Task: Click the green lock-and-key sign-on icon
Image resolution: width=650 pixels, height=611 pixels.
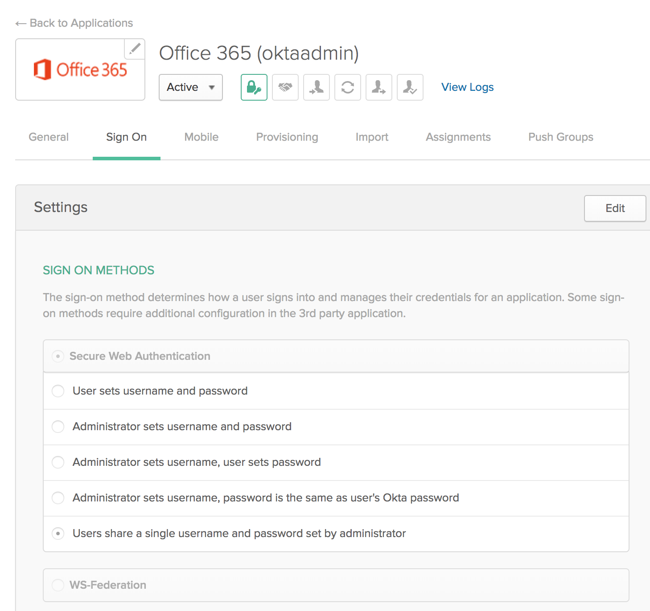Action: [254, 87]
